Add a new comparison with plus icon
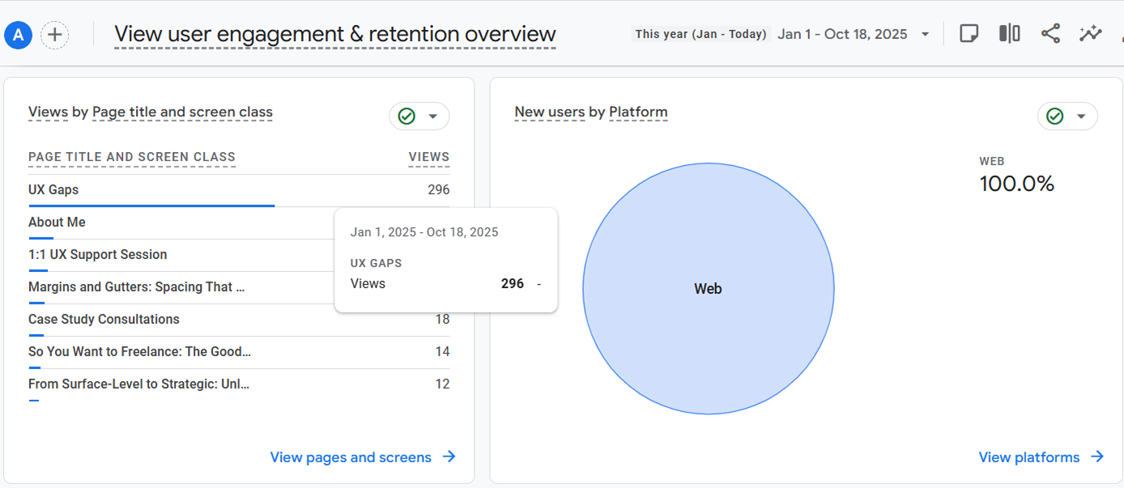 point(55,35)
